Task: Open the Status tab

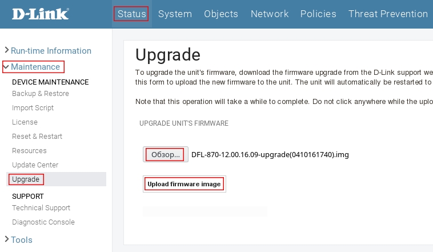Action: (x=132, y=14)
